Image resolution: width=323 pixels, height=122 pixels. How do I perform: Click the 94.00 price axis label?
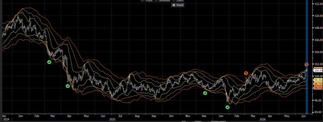click(x=319, y=112)
